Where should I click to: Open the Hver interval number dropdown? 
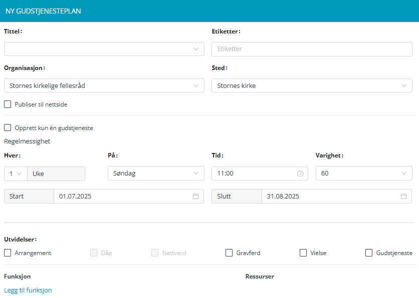pyautogui.click(x=15, y=173)
